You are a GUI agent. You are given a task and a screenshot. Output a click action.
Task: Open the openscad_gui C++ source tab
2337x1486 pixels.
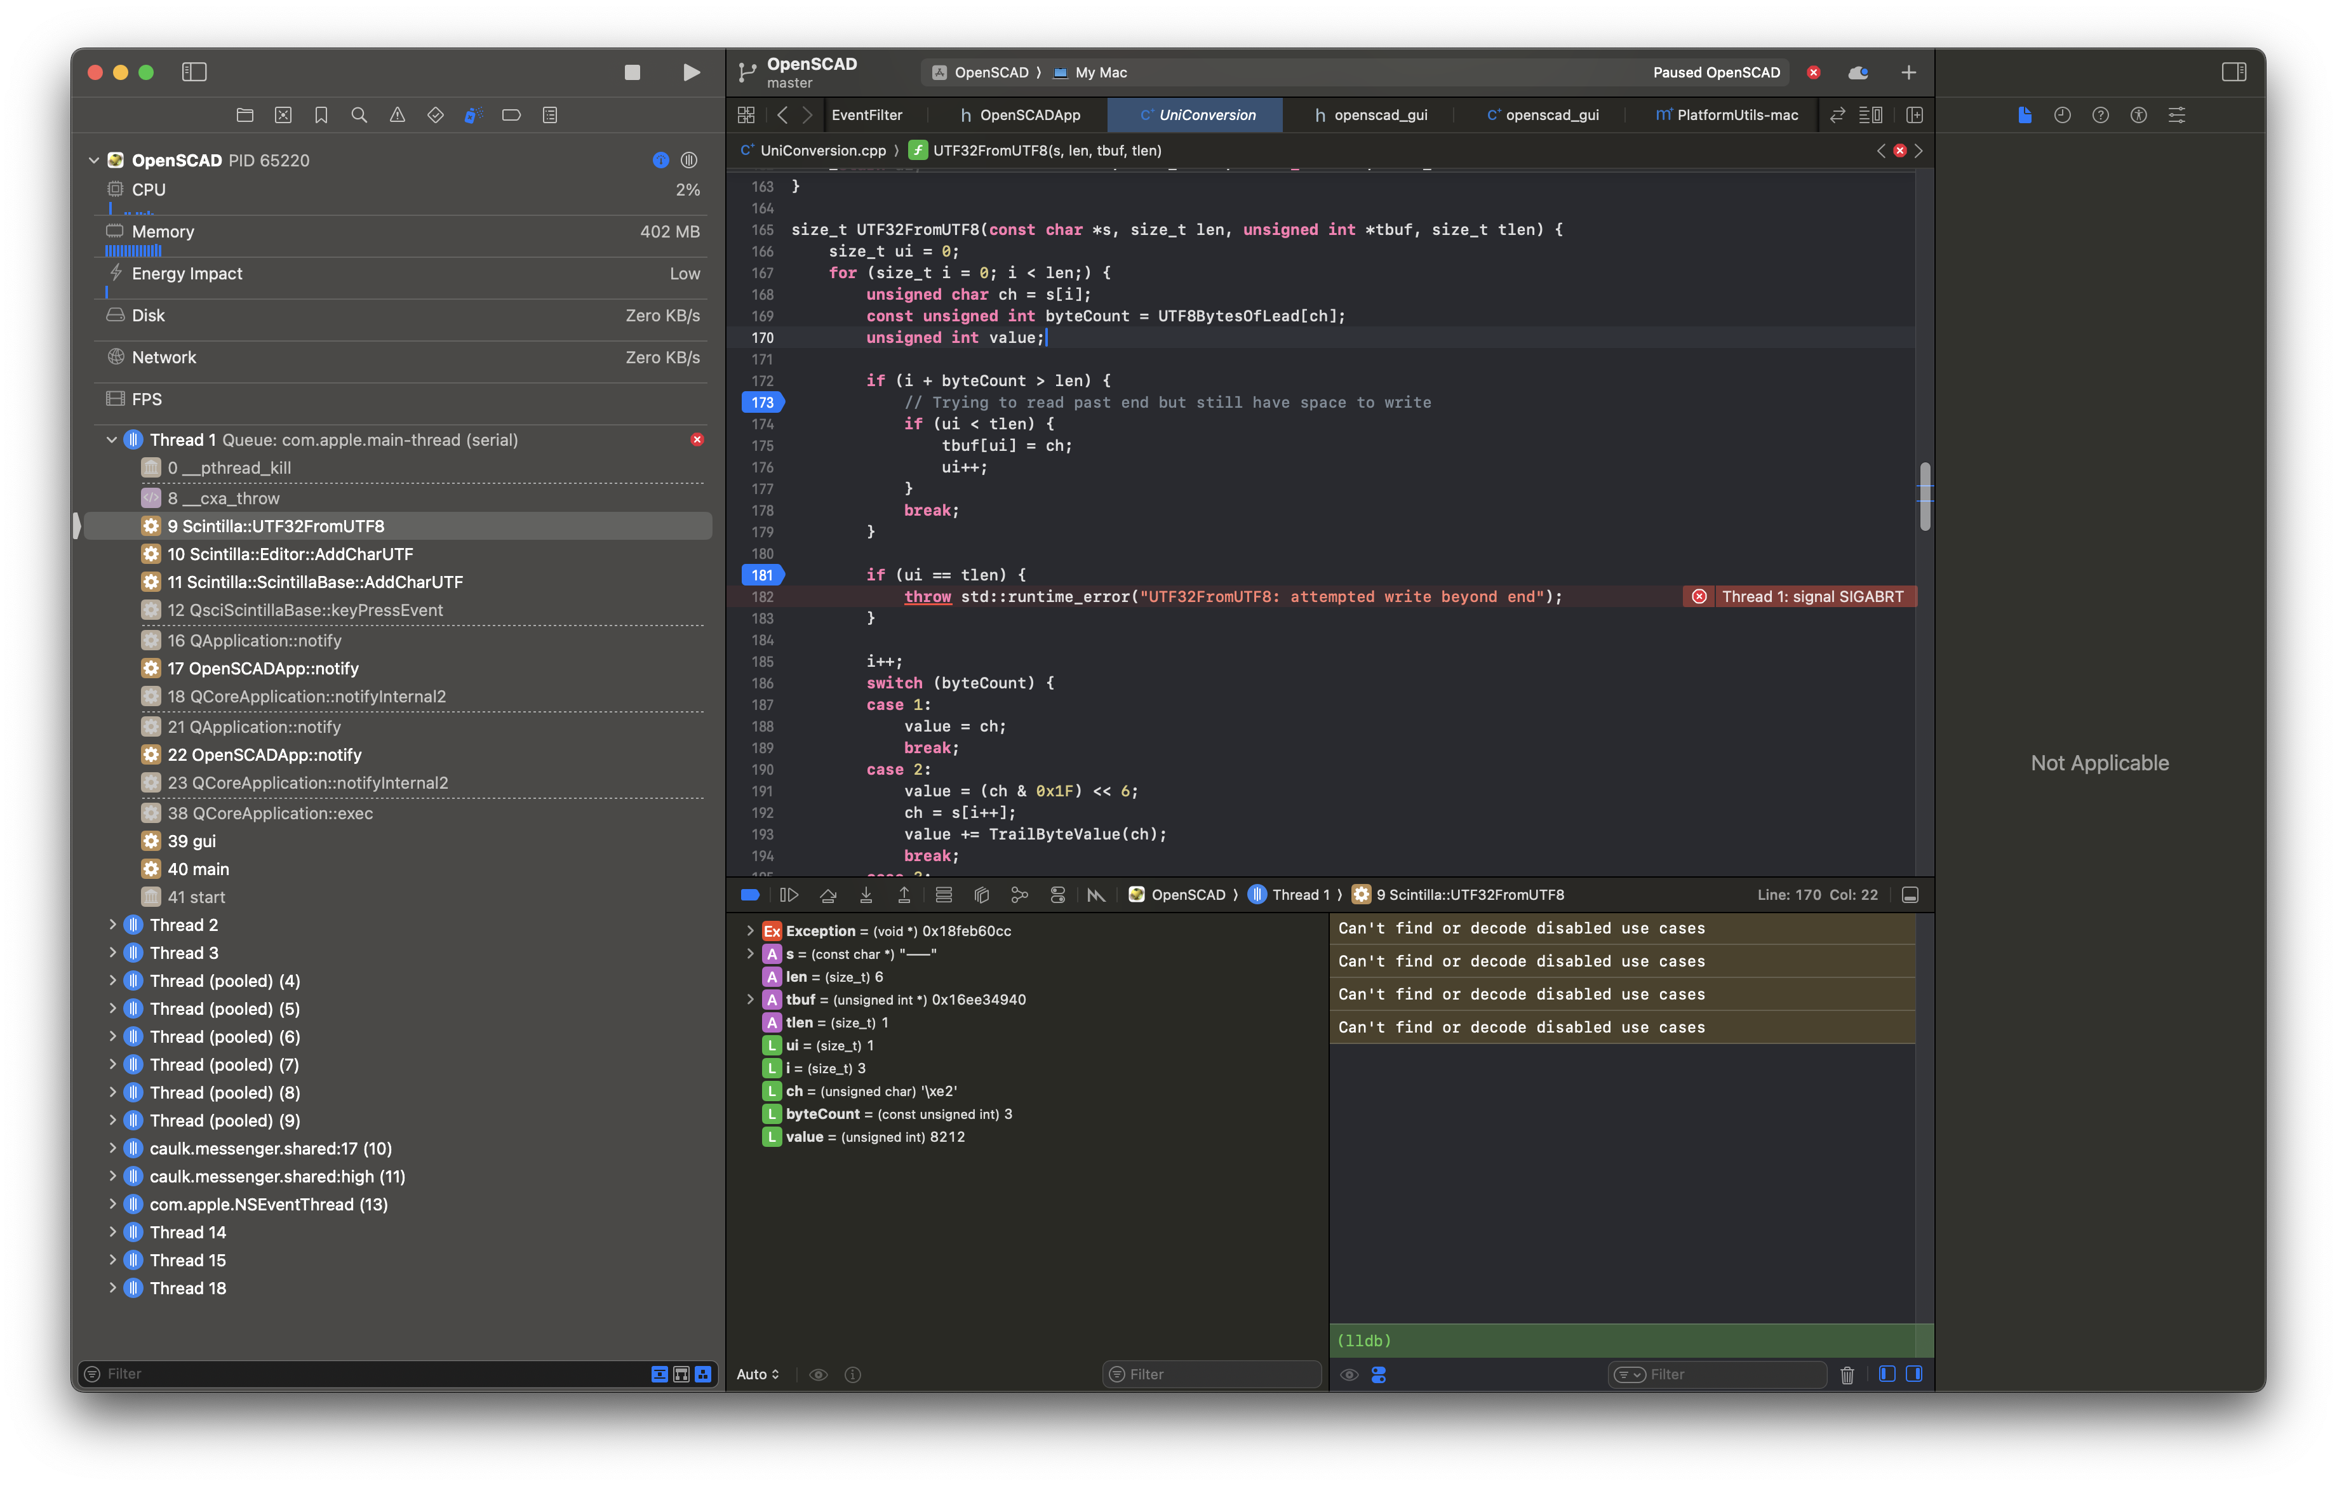pyautogui.click(x=1543, y=114)
